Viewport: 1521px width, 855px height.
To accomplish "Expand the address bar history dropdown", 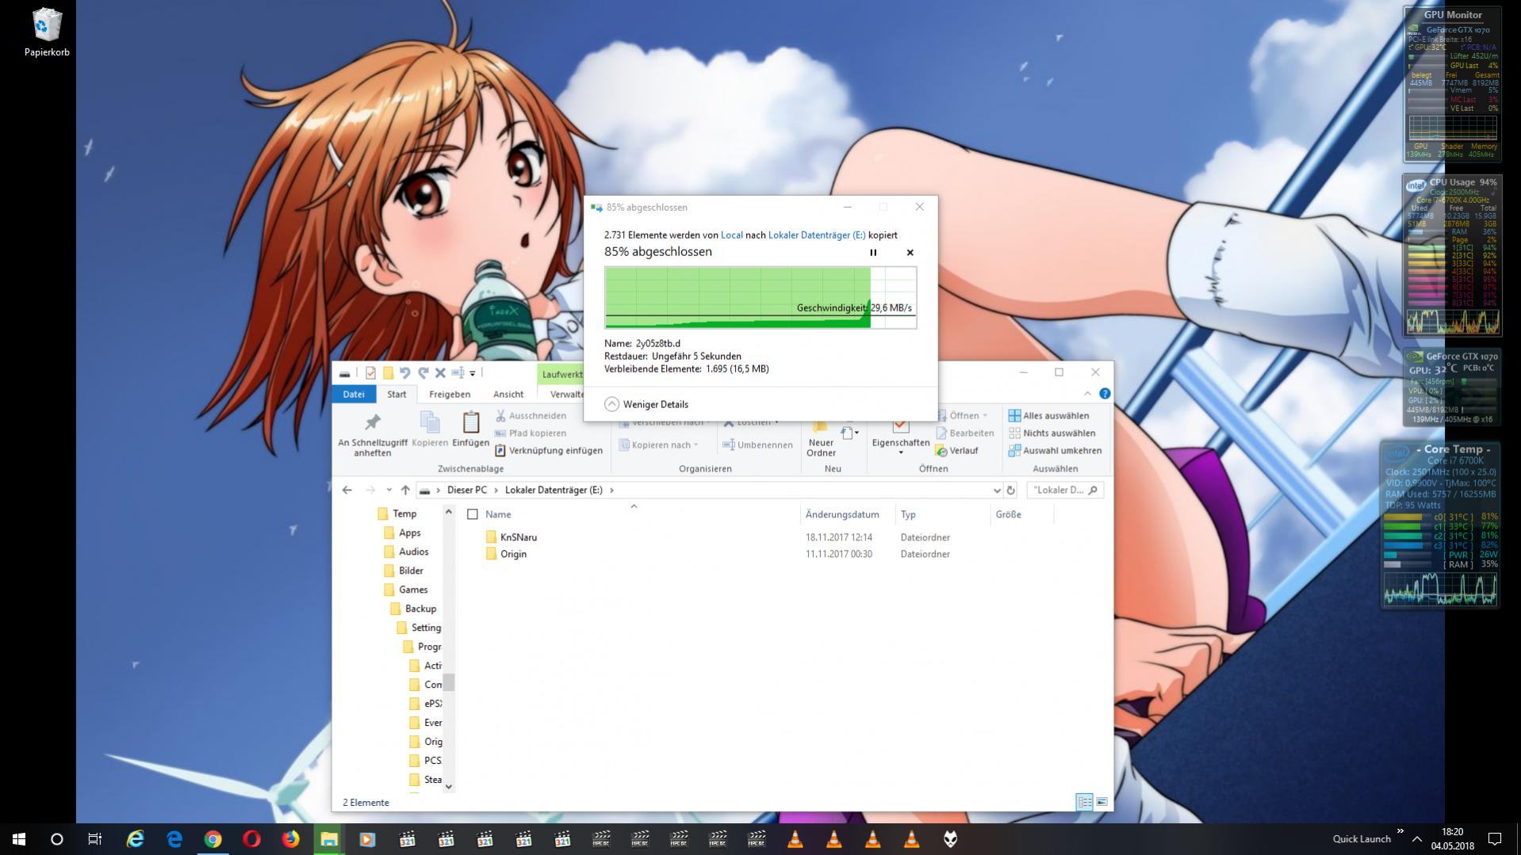I will 997,490.
